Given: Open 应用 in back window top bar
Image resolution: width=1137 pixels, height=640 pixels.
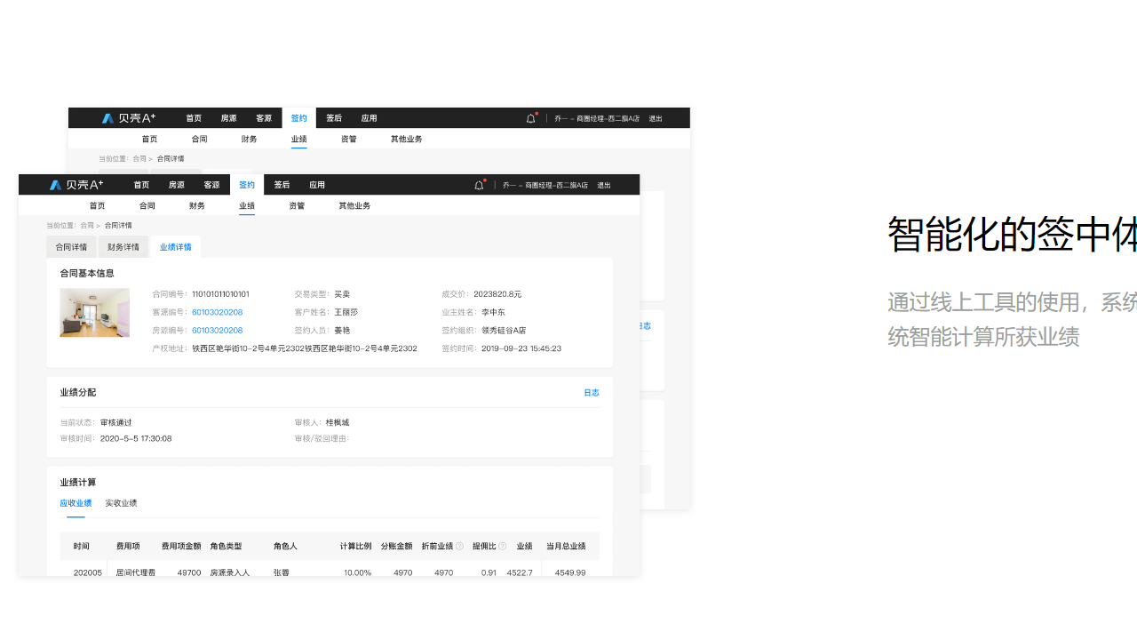Looking at the screenshot, I should pyautogui.click(x=369, y=118).
